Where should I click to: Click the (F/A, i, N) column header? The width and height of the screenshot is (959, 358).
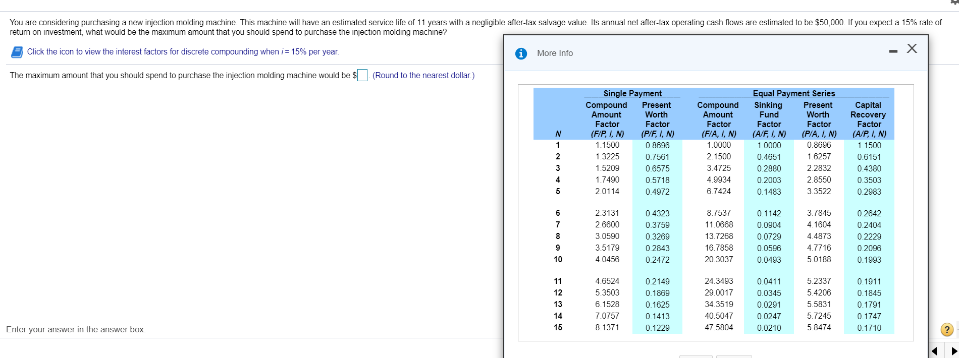(x=719, y=134)
